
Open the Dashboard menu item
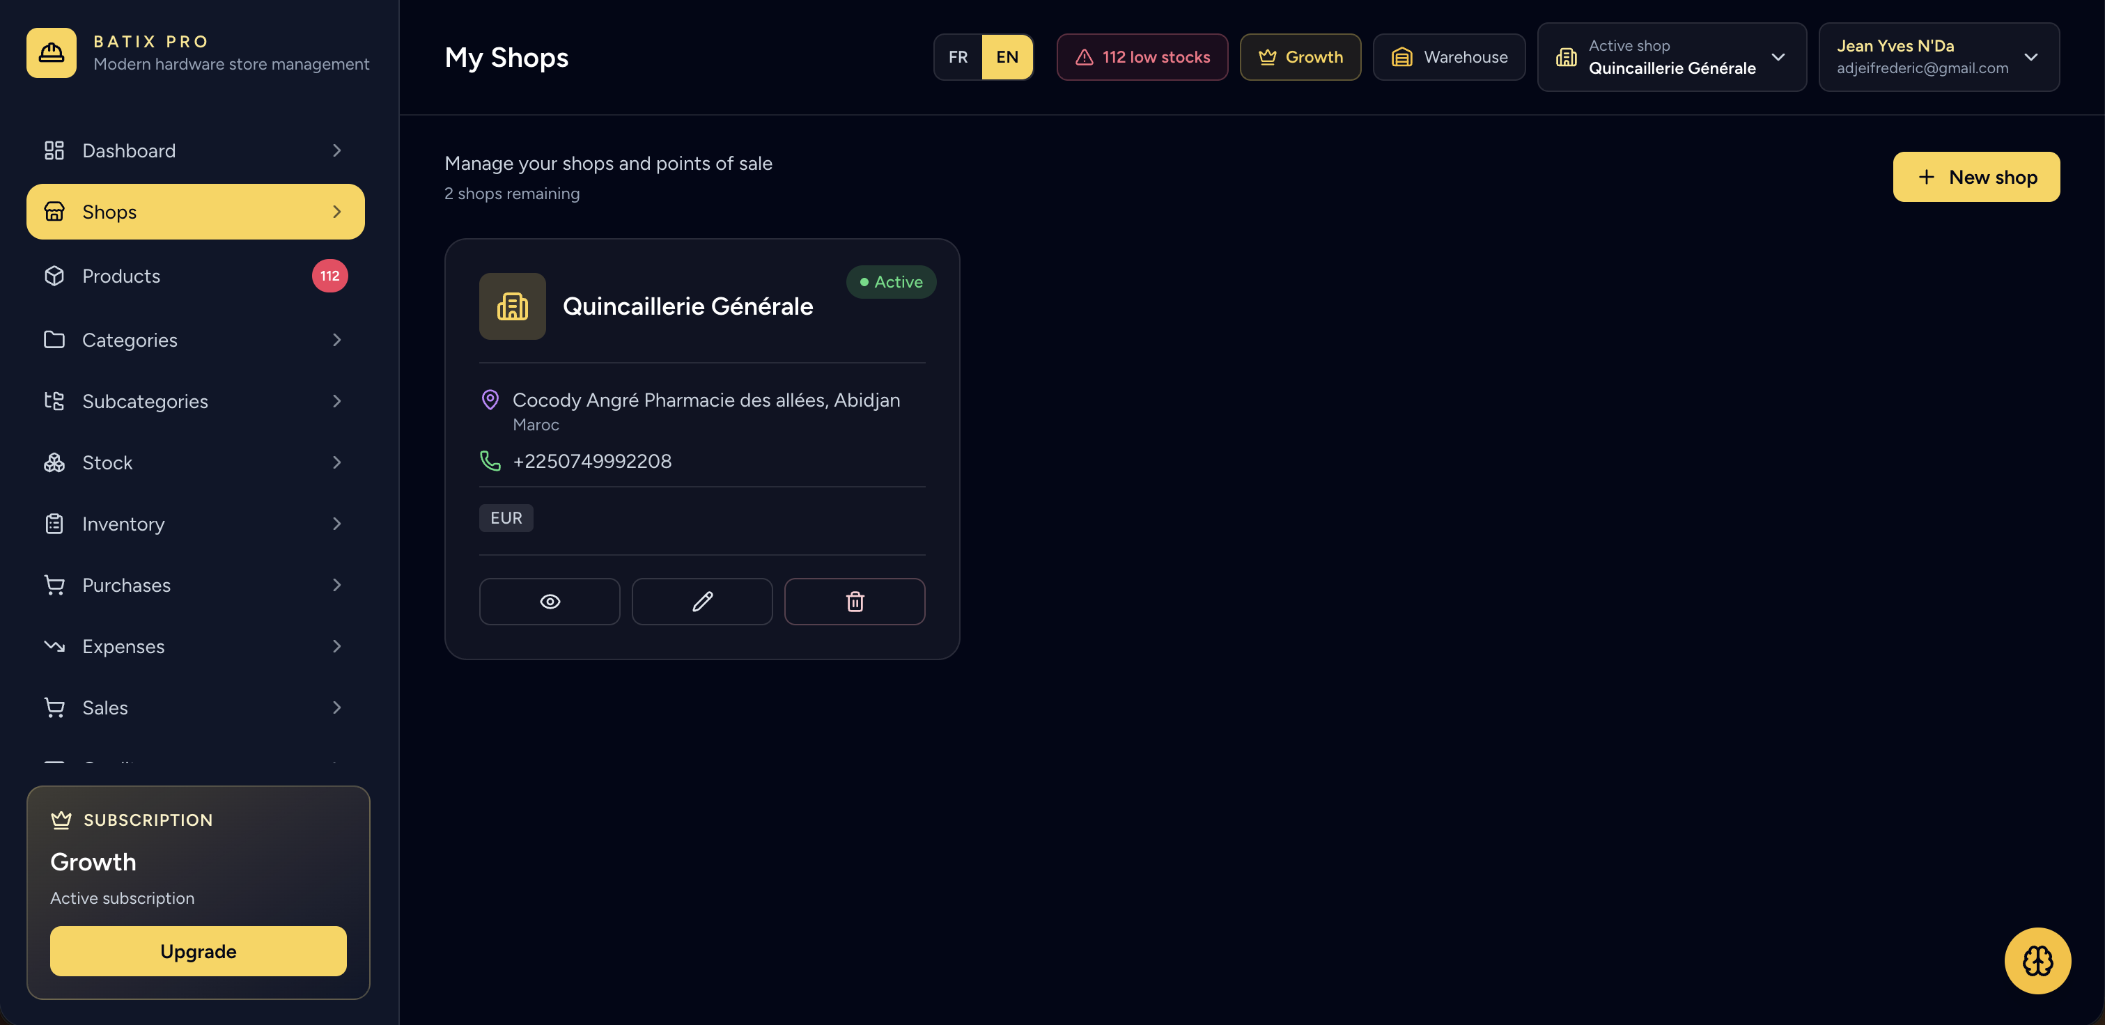click(x=195, y=150)
